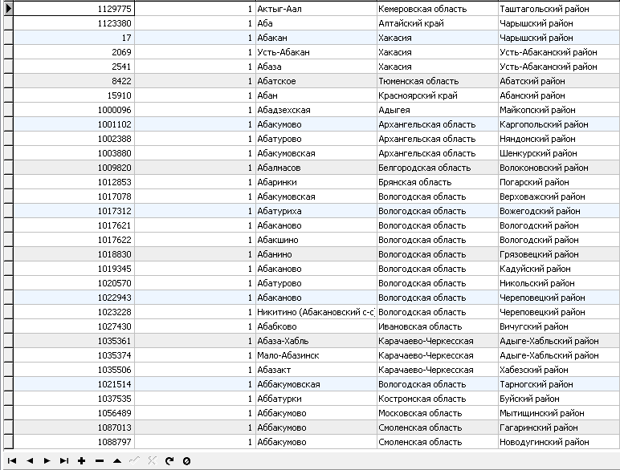Select the row indicator for Актыг-Аал
Image resolution: width=620 pixels, height=470 pixels.
click(8, 9)
